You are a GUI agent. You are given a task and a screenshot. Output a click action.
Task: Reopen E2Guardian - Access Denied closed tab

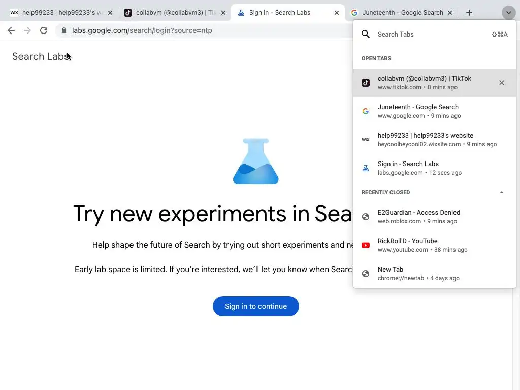click(x=435, y=217)
